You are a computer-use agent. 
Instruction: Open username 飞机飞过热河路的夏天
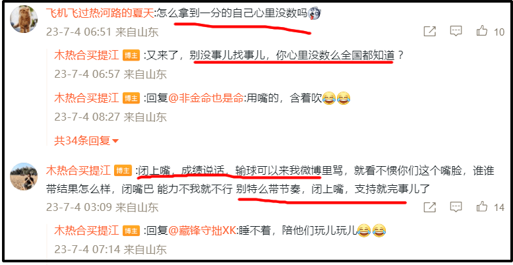[x=100, y=13]
